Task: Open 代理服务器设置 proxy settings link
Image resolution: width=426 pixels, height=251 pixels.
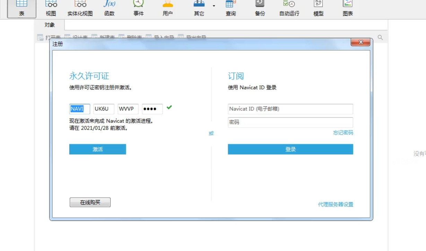Action: pos(336,205)
